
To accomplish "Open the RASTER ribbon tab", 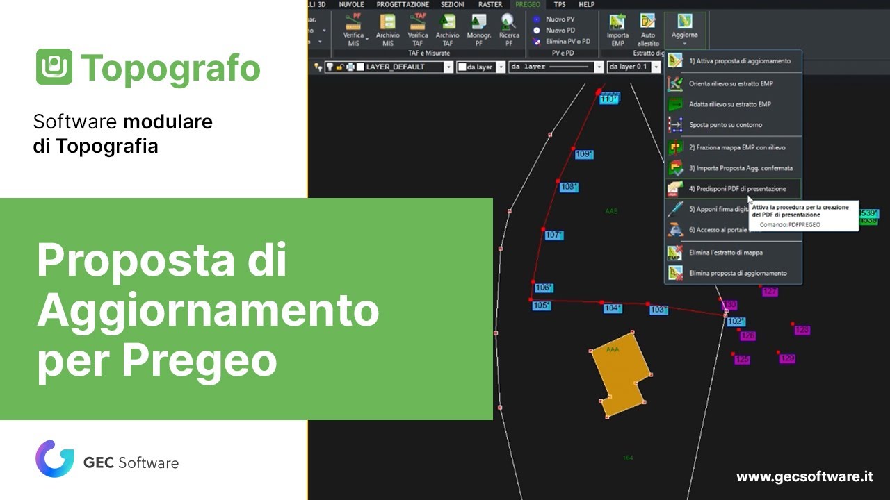I will [490, 4].
